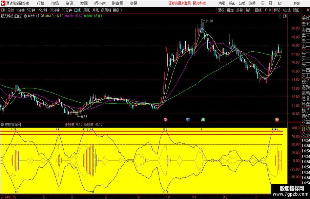Viewport: 310px width, 199px height.
Task: Click the diamond icon above the chart
Action: (x=280, y=16)
